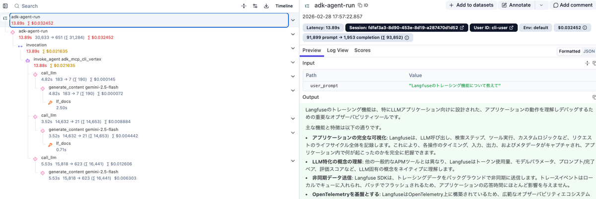596x199 pixels.
Task: Select the lf_docs 2.50s tree row
Action: click(x=149, y=104)
